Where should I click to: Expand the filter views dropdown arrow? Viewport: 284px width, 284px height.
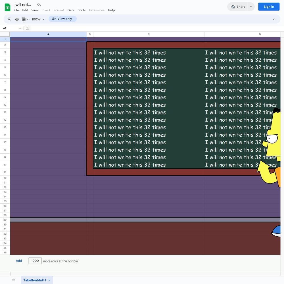pyautogui.click(x=28, y=19)
